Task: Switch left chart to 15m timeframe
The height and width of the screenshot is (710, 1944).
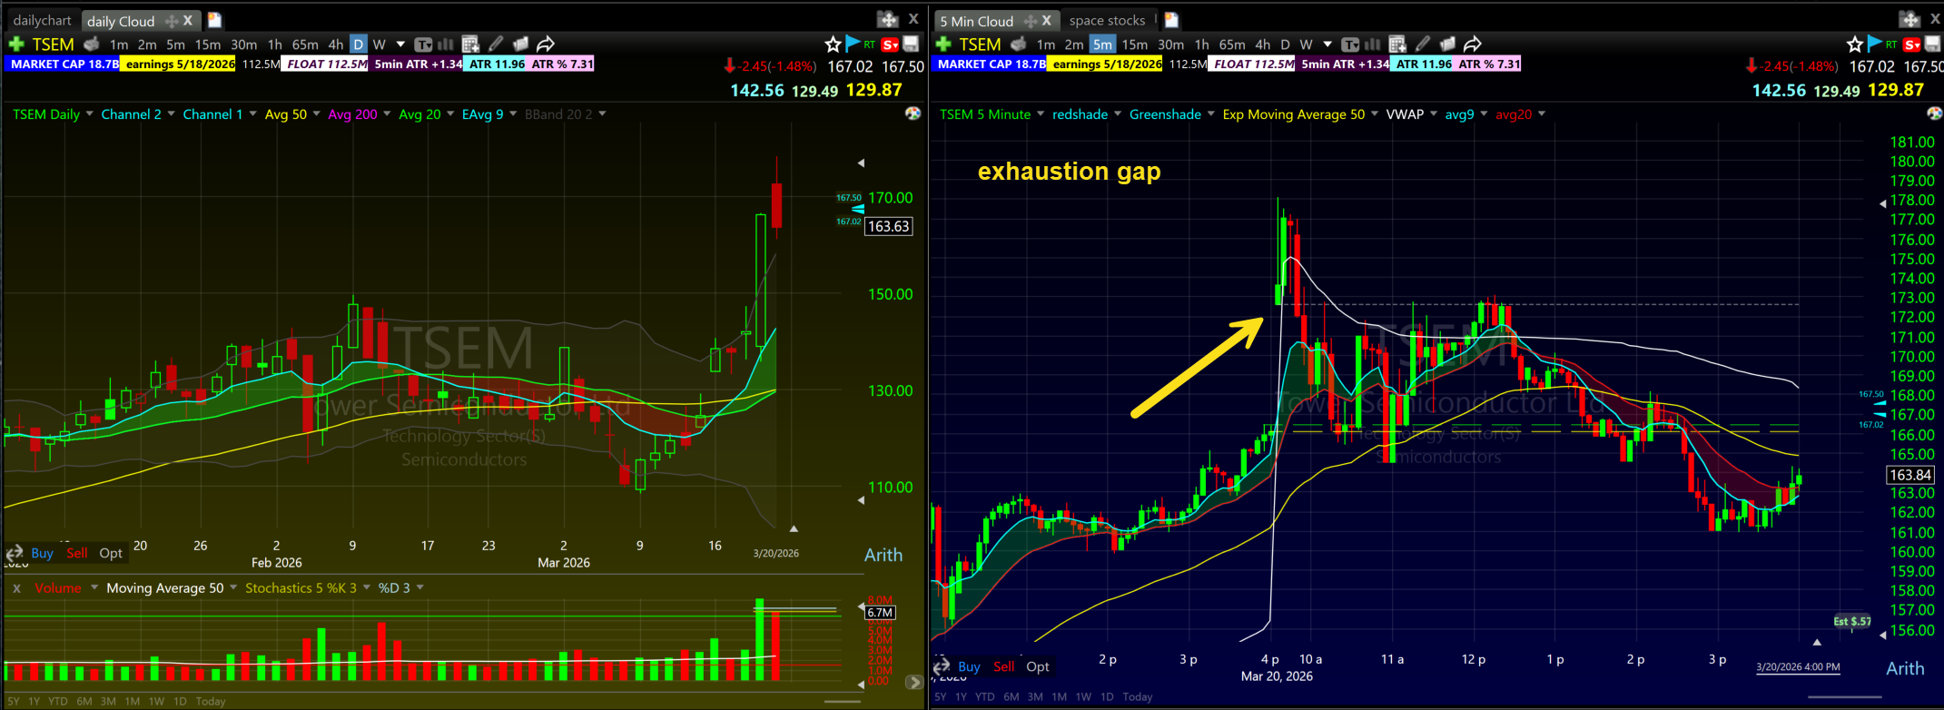Action: (x=208, y=44)
